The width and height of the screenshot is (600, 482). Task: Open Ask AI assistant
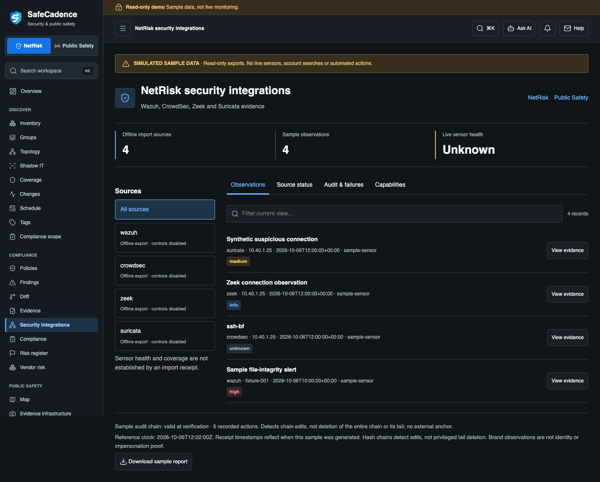click(519, 28)
